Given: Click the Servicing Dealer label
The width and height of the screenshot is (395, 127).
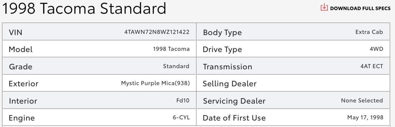Looking at the screenshot, I should click(x=234, y=101).
